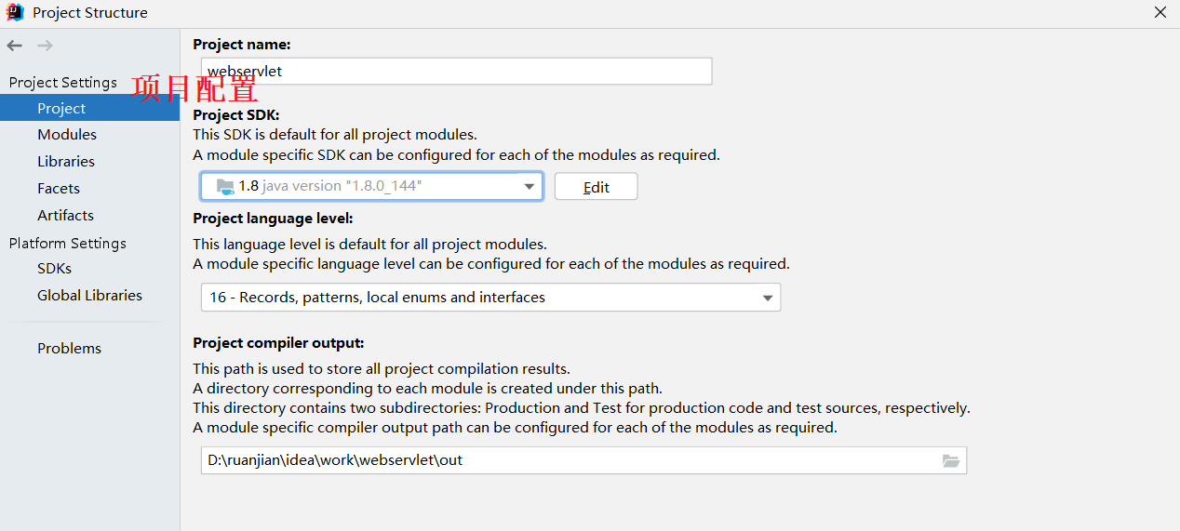Go forward with the right arrow icon

(45, 46)
